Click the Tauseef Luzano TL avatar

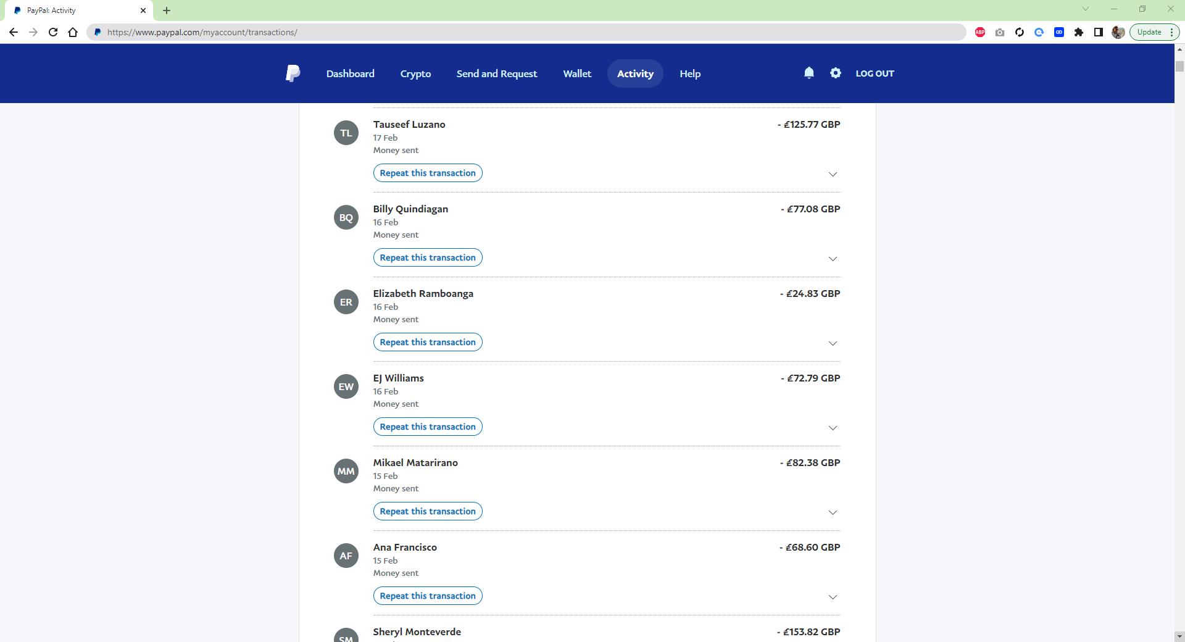(346, 133)
